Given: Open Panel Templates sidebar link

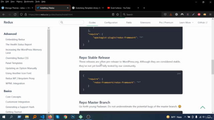Looking at the screenshot, I should pyautogui.click(x=14, y=63).
